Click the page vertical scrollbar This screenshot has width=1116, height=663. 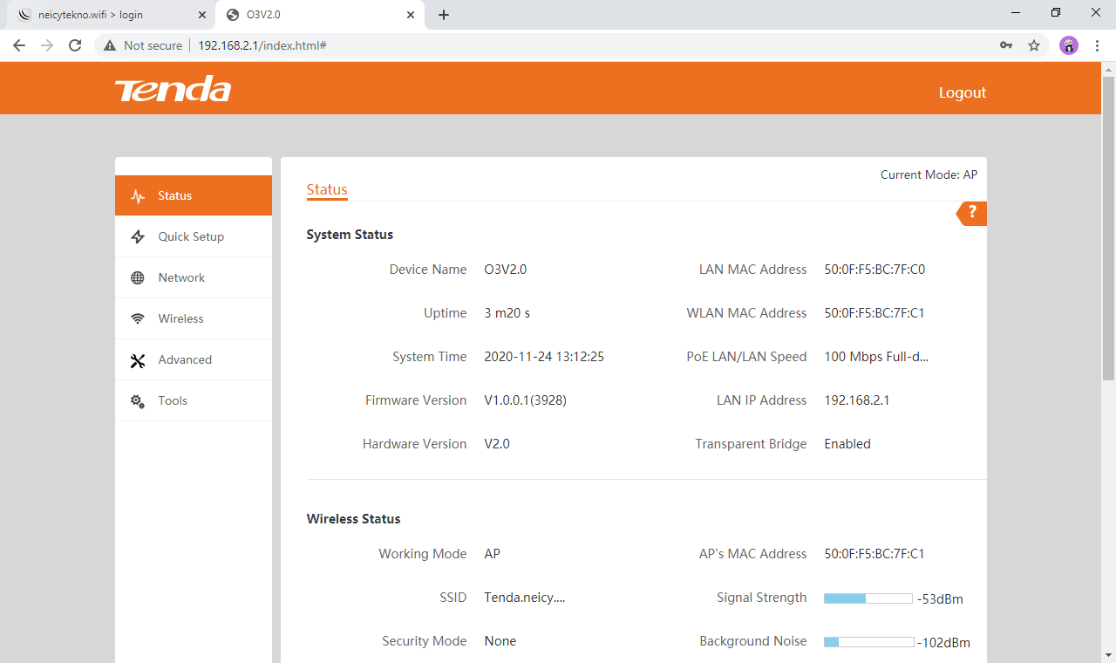[x=1109, y=229]
